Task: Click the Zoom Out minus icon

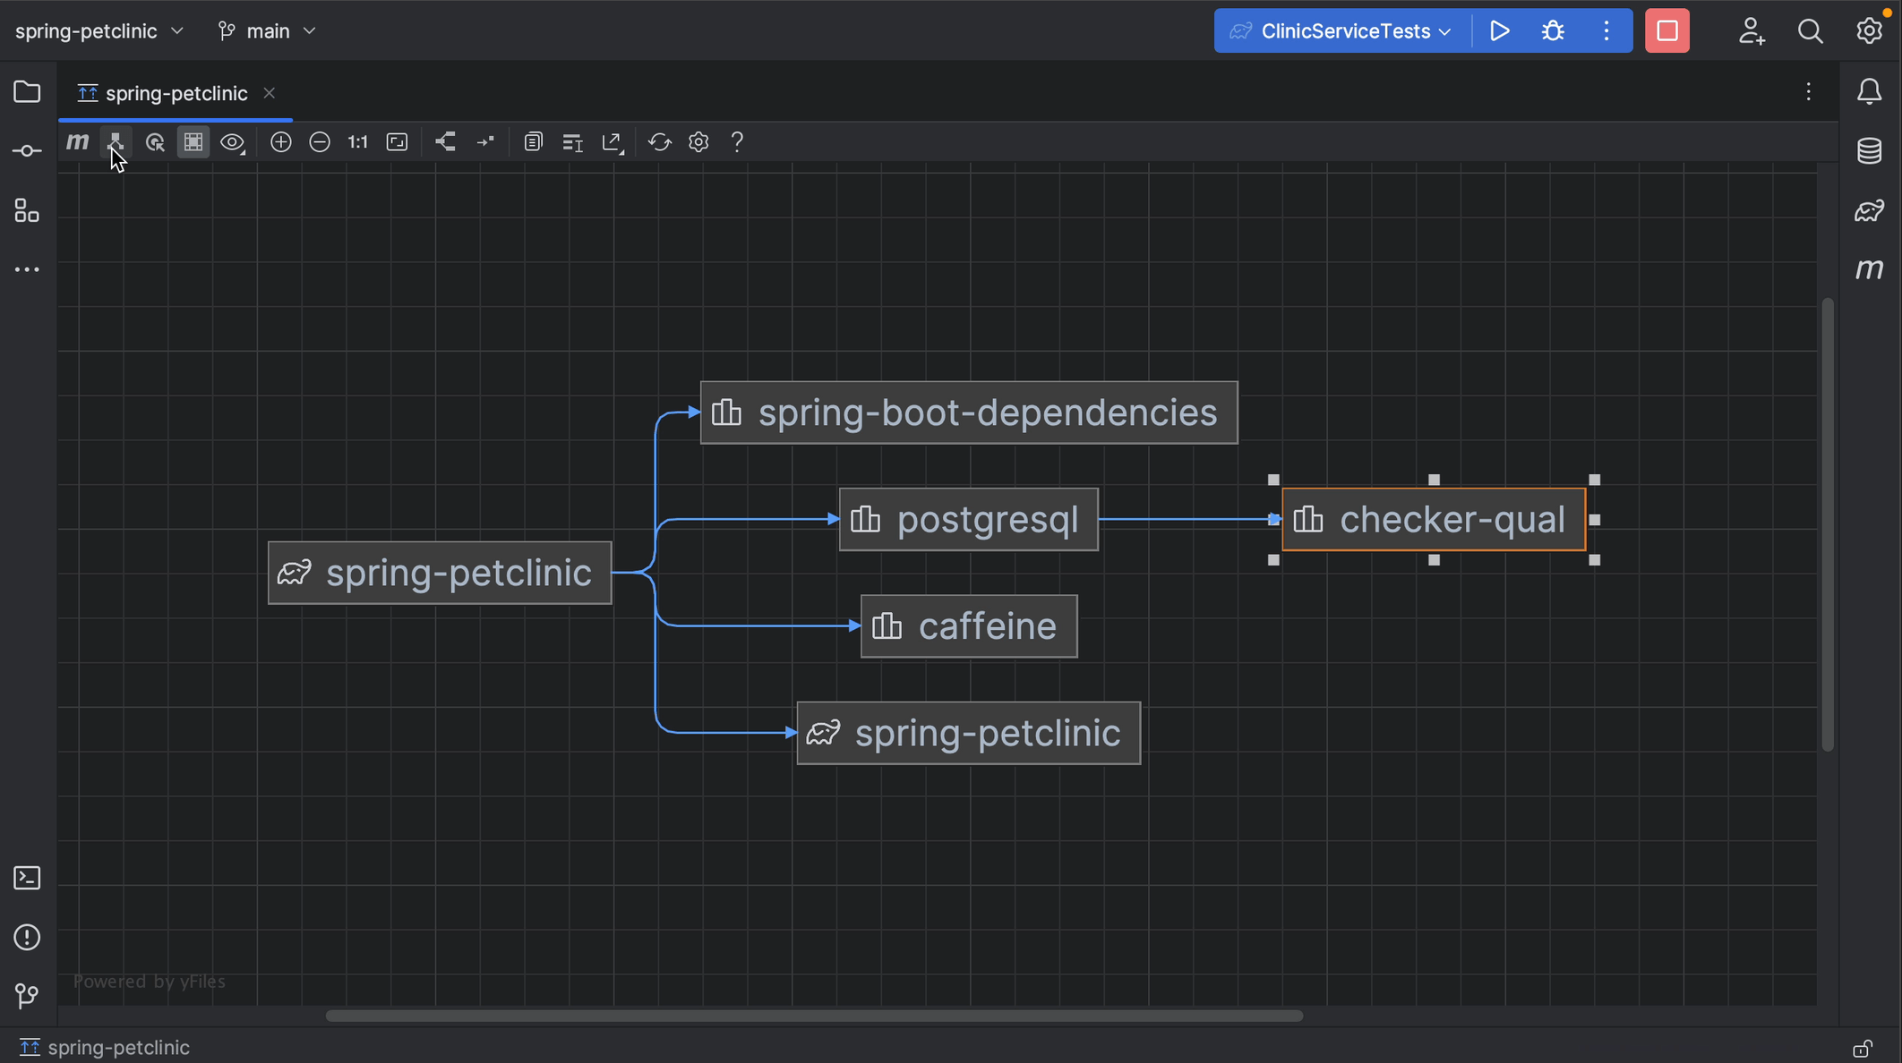Action: click(x=320, y=142)
